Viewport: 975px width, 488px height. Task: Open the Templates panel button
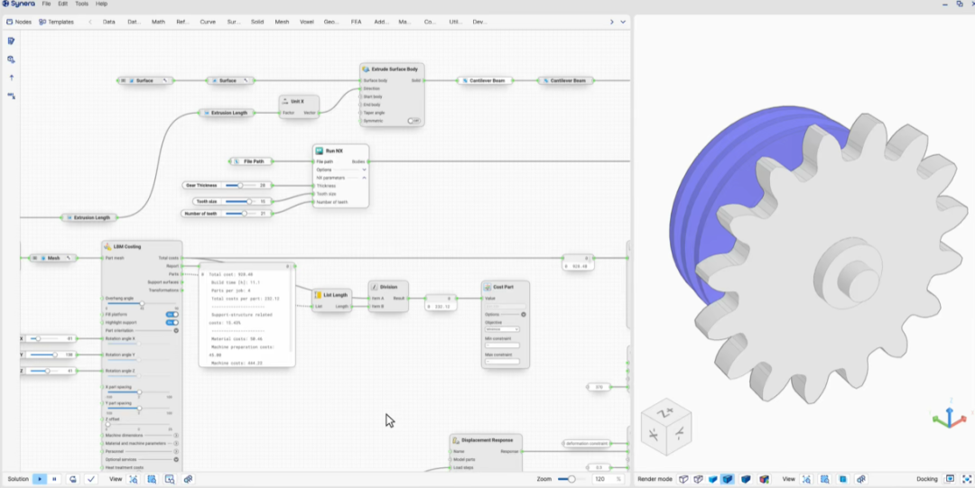[x=56, y=22]
